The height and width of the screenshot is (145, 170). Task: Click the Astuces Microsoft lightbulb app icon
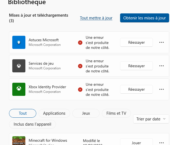click(x=19, y=42)
